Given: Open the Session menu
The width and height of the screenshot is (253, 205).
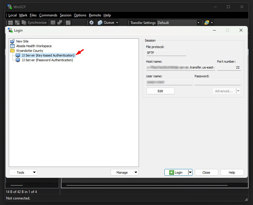Looking at the screenshot, I should coord(66,15).
